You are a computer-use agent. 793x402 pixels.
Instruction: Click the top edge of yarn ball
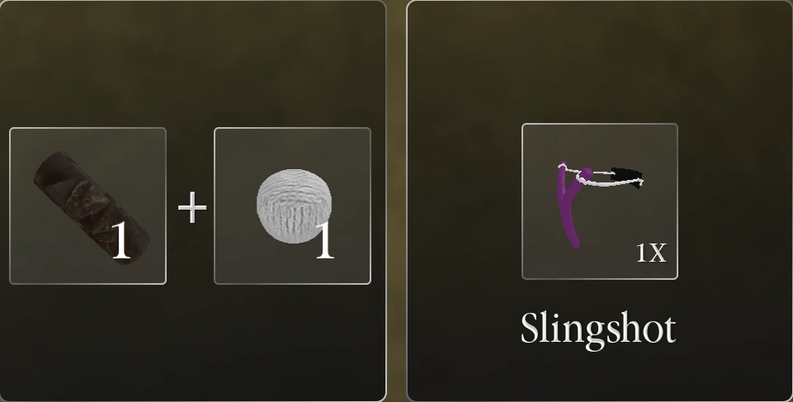click(294, 171)
